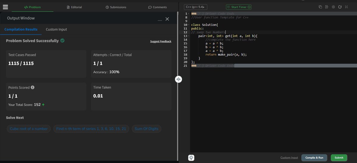The image size is (357, 163).
Task: Open the hamburger navigation menu
Action: [5, 7]
